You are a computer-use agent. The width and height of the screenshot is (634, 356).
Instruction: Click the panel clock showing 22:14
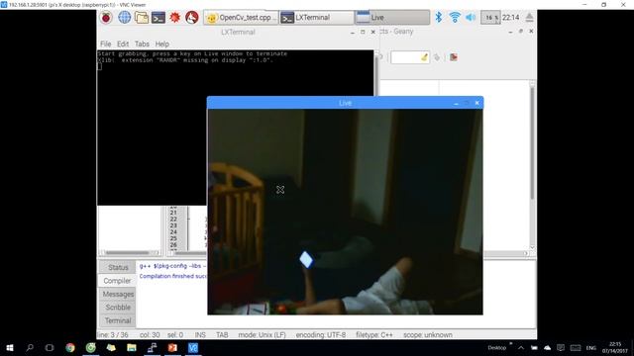[511, 18]
